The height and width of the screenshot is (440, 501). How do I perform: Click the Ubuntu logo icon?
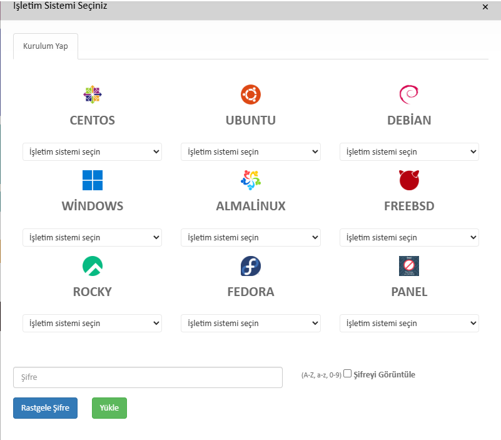251,95
